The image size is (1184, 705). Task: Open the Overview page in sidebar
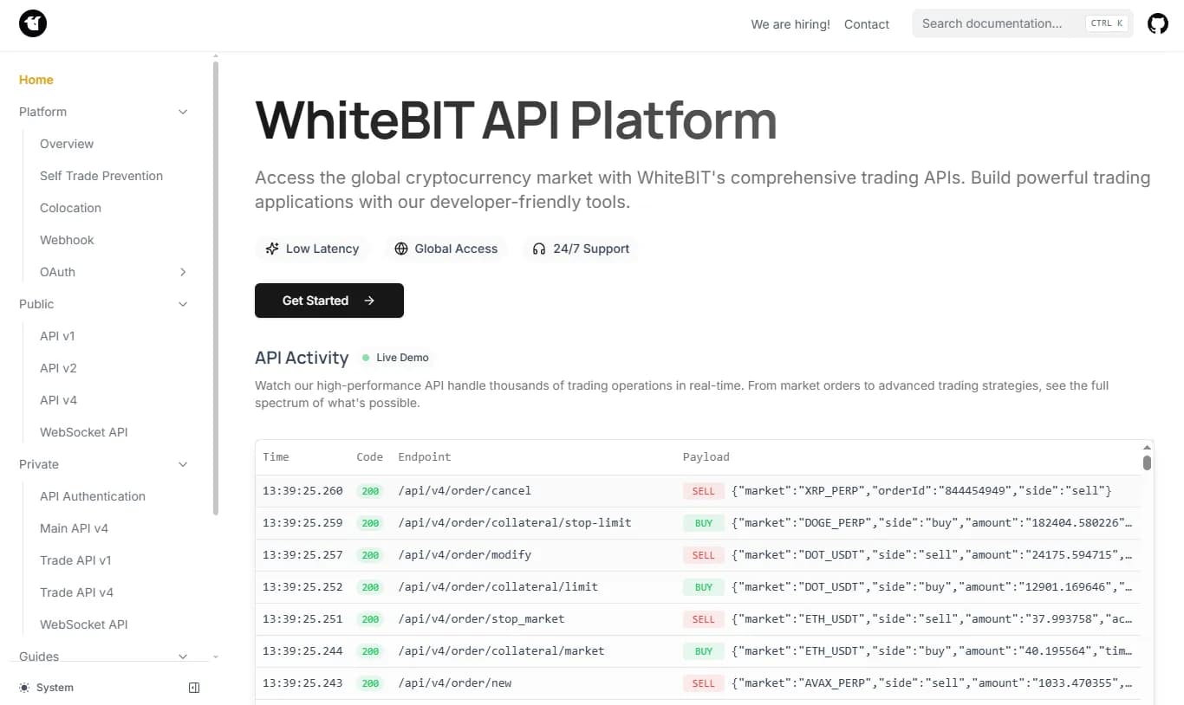tap(67, 144)
